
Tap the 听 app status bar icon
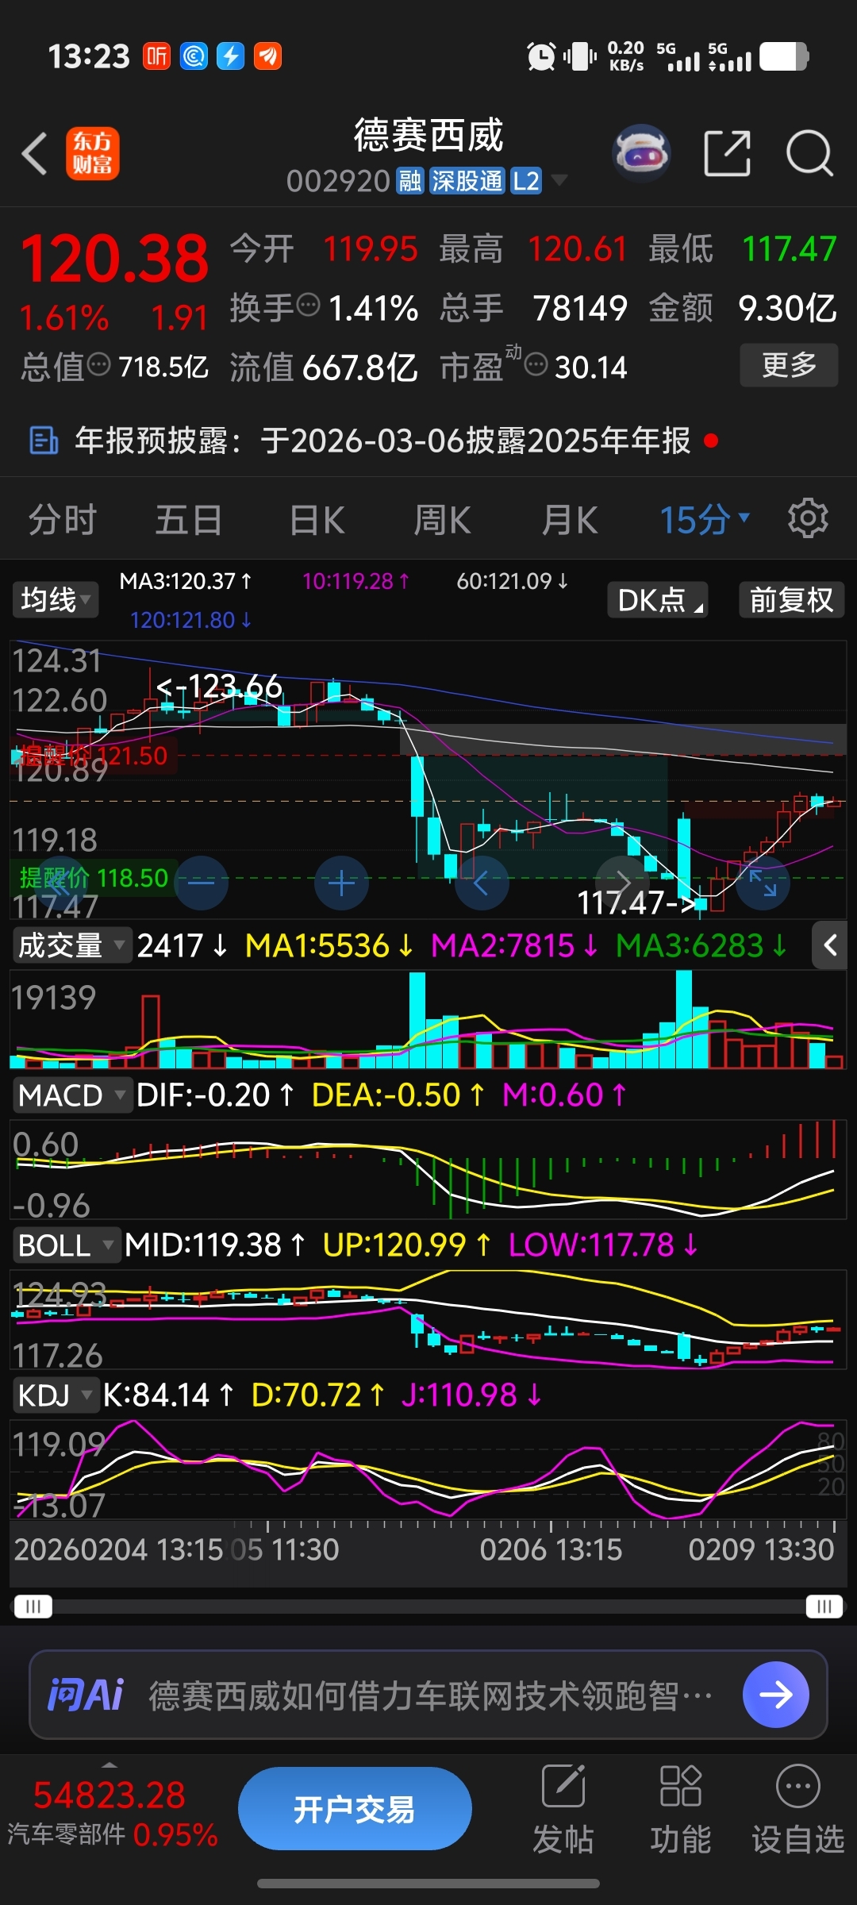click(x=156, y=56)
